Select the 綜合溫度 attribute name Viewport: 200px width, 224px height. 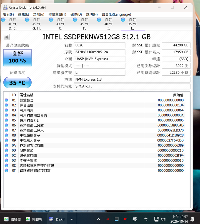[27, 105]
